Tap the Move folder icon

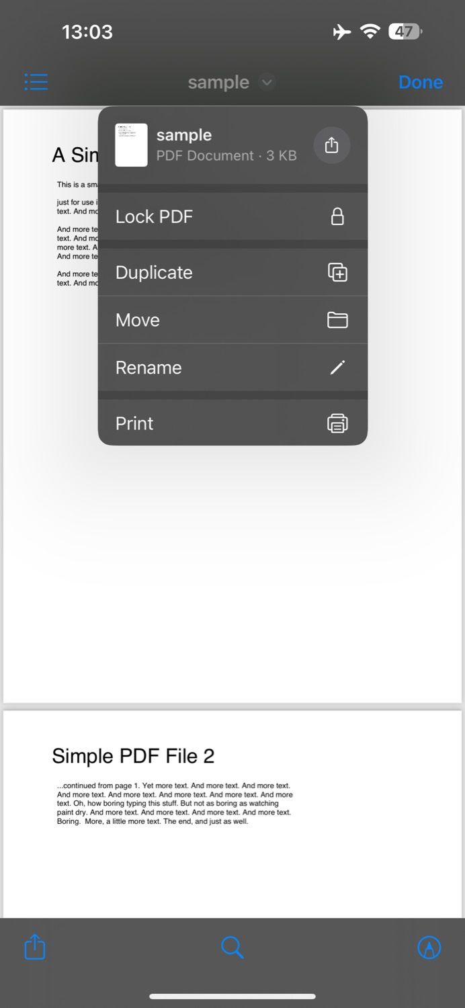[337, 320]
